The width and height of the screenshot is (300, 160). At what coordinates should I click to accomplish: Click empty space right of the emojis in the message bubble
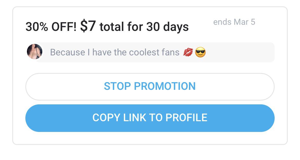click(238, 53)
